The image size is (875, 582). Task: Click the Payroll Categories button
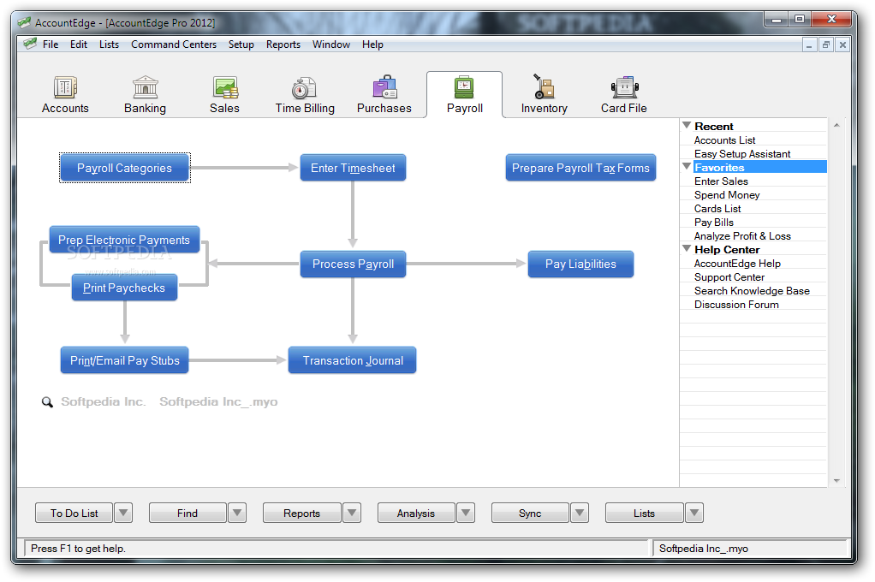point(124,168)
